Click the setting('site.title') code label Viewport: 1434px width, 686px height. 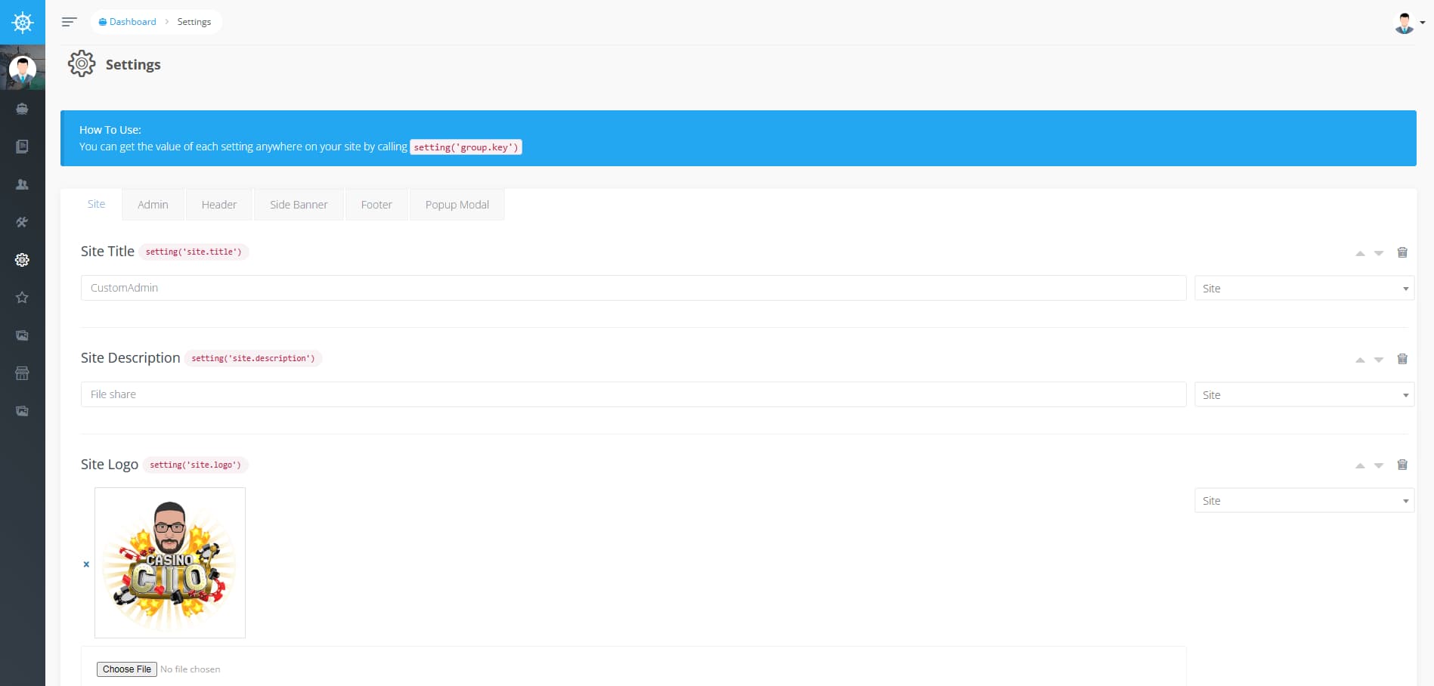tap(194, 252)
